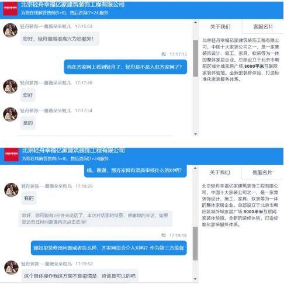This screenshot has width=284, height=284.
Task: Click up arrow of lower chat scrollbar
Action: coord(195,168)
